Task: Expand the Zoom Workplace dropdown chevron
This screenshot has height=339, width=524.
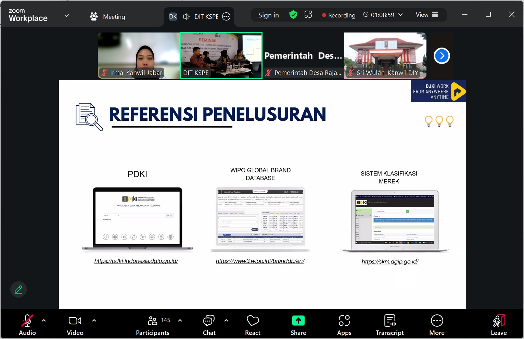Action: [67, 15]
